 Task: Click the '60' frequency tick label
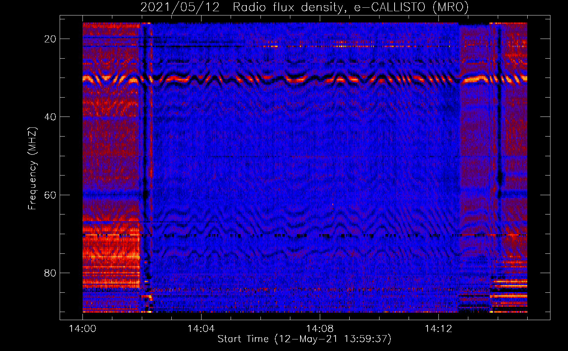pos(50,195)
